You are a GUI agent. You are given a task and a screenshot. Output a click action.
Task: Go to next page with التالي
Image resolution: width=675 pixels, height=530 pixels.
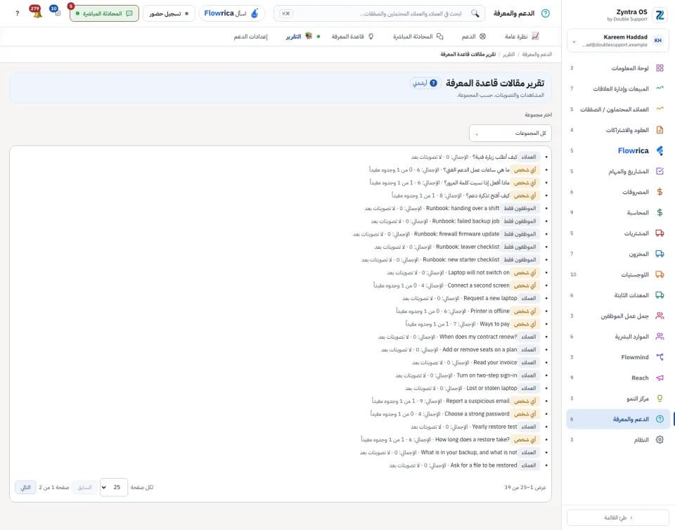coord(26,487)
